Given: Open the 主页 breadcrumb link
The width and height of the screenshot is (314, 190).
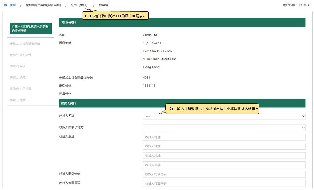Looking at the screenshot, I should coord(13,5).
